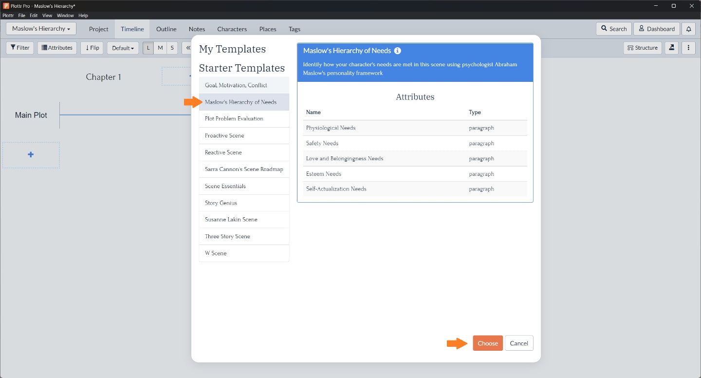Click the Esteem Needs attribute row
701x378 pixels.
tap(415, 174)
